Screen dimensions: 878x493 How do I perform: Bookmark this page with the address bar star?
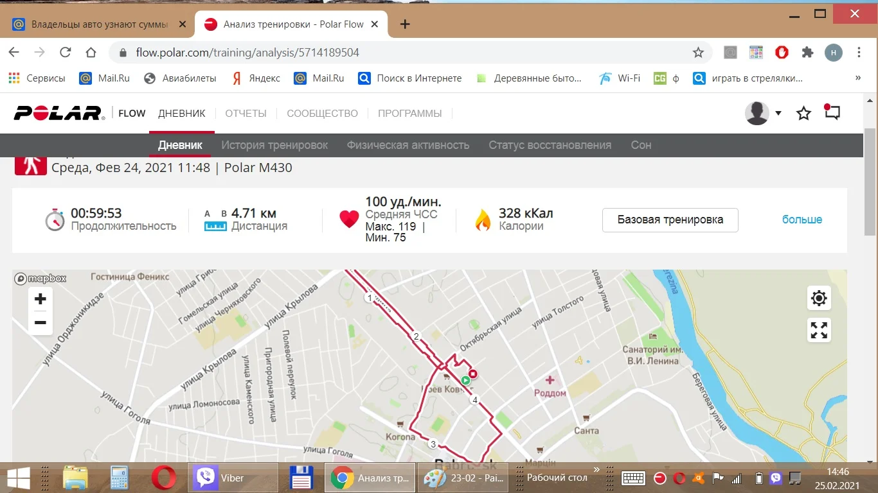pos(698,53)
